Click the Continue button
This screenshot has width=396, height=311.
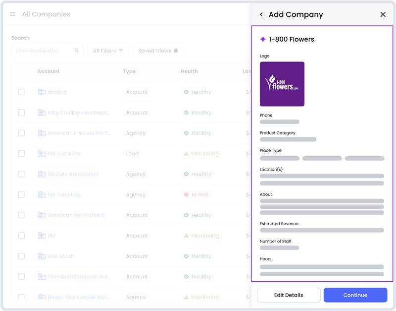pyautogui.click(x=355, y=295)
